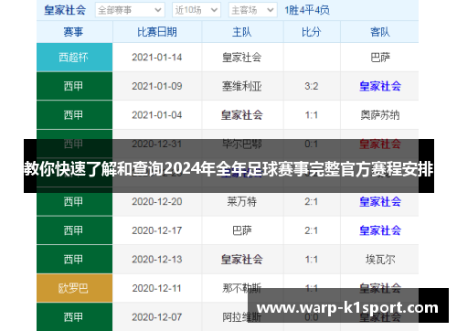The image size is (457, 331).
Task: Click home team 塞维利亚
Action: pos(242,86)
